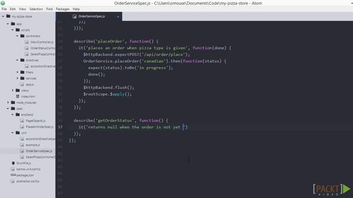
Task: Click the "$httpBackend.expectPOST" code line
Action: (136, 54)
